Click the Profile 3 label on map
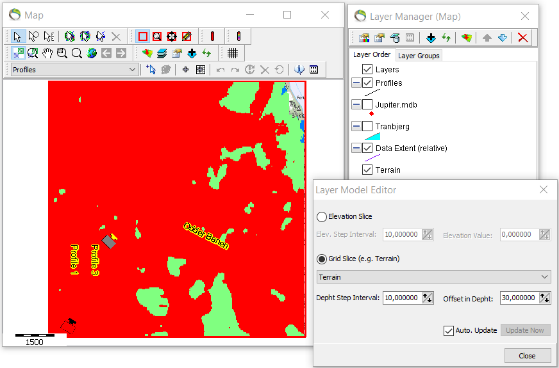This screenshot has width=559, height=368. pos(94,260)
